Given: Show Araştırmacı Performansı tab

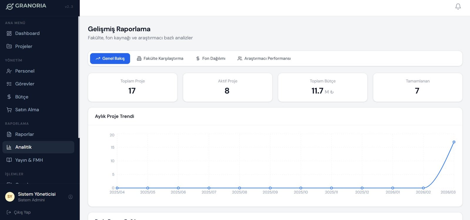Looking at the screenshot, I should point(264,59).
